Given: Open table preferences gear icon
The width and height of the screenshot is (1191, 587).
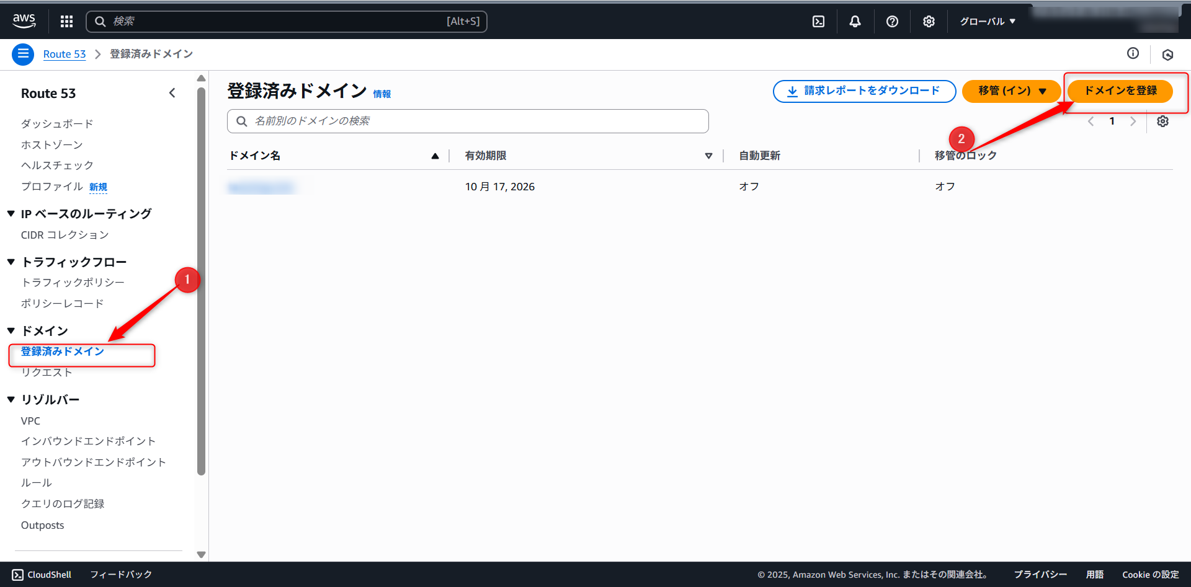Looking at the screenshot, I should 1162,121.
